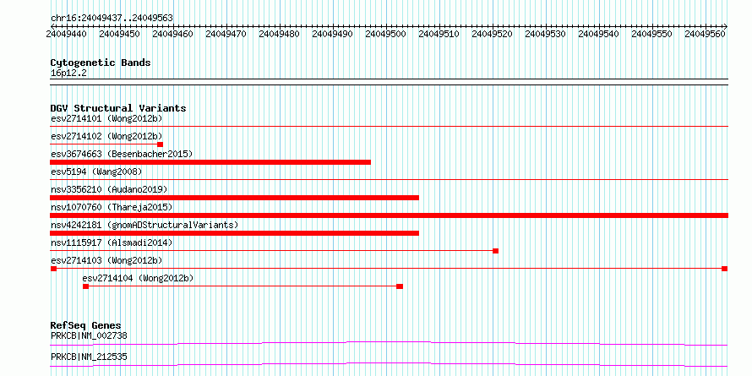The height and width of the screenshot is (376, 752).
Task: Click ruler tick label 24049470
Action: (x=226, y=34)
